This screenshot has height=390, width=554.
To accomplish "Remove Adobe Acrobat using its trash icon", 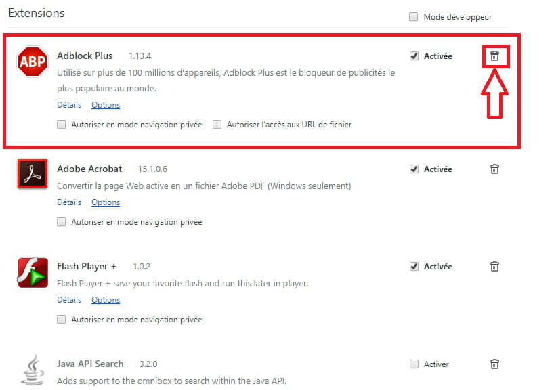I will pyautogui.click(x=495, y=169).
